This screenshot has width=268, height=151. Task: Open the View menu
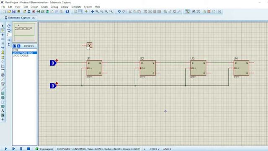click(18, 7)
